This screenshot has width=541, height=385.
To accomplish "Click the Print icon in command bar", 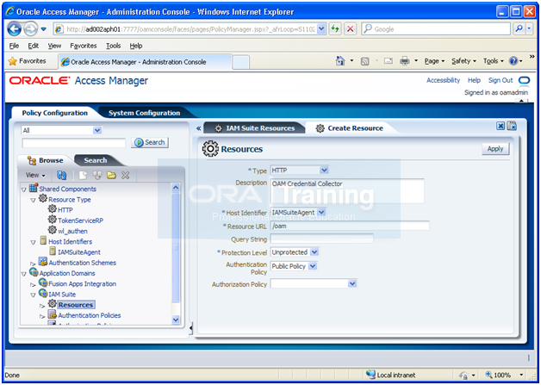I will coord(404,61).
